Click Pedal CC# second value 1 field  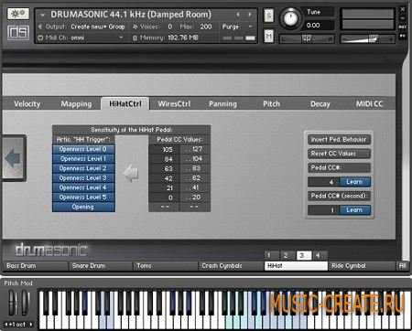(323, 210)
